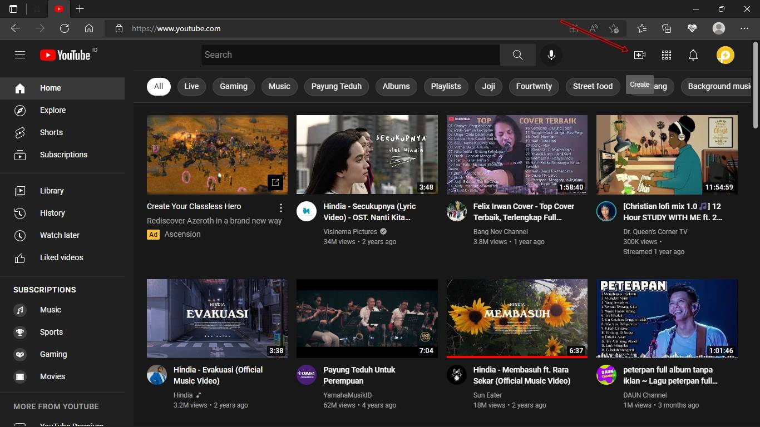Open Liked videos playlist
Viewport: 760px width, 427px height.
[62, 257]
